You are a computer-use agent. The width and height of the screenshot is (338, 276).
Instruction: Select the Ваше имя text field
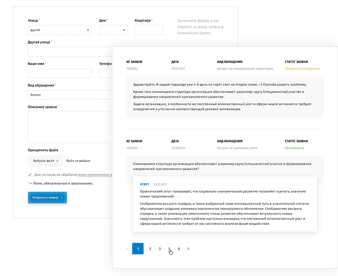60,73
